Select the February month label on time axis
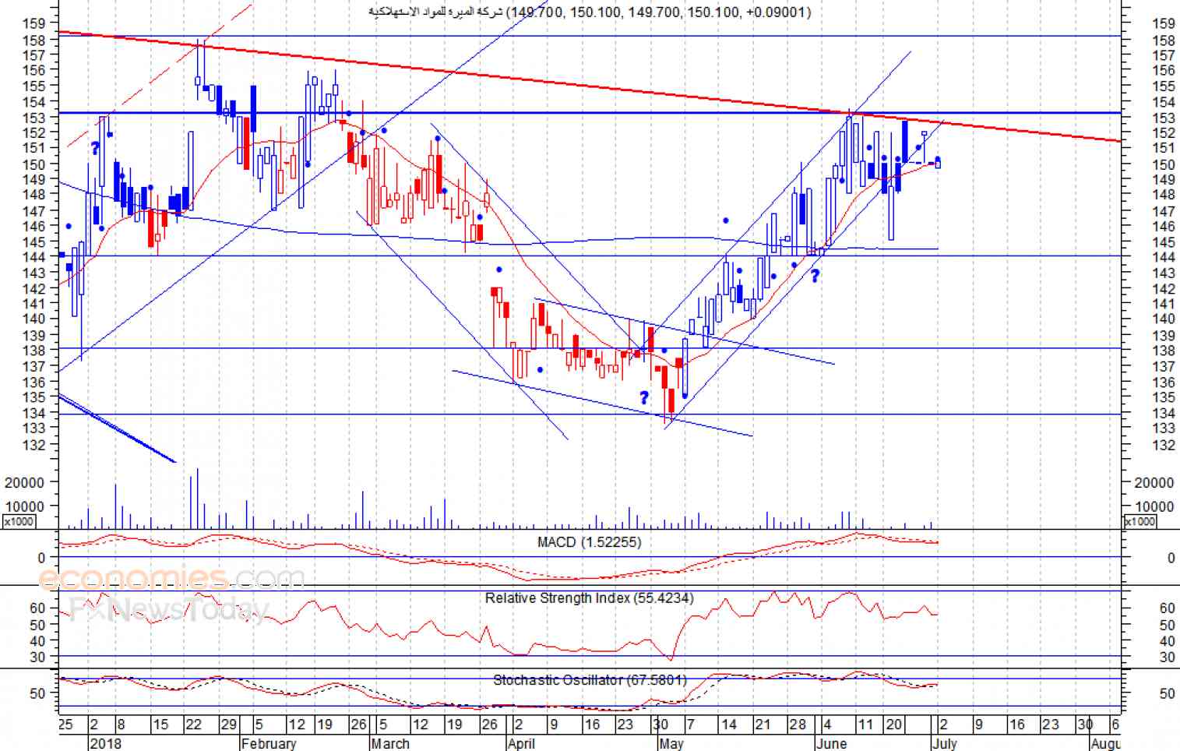The height and width of the screenshot is (751, 1180). click(x=269, y=743)
